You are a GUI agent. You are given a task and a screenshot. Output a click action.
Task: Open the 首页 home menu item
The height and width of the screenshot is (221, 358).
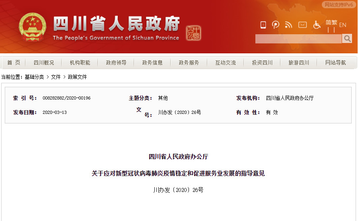pos(14,63)
